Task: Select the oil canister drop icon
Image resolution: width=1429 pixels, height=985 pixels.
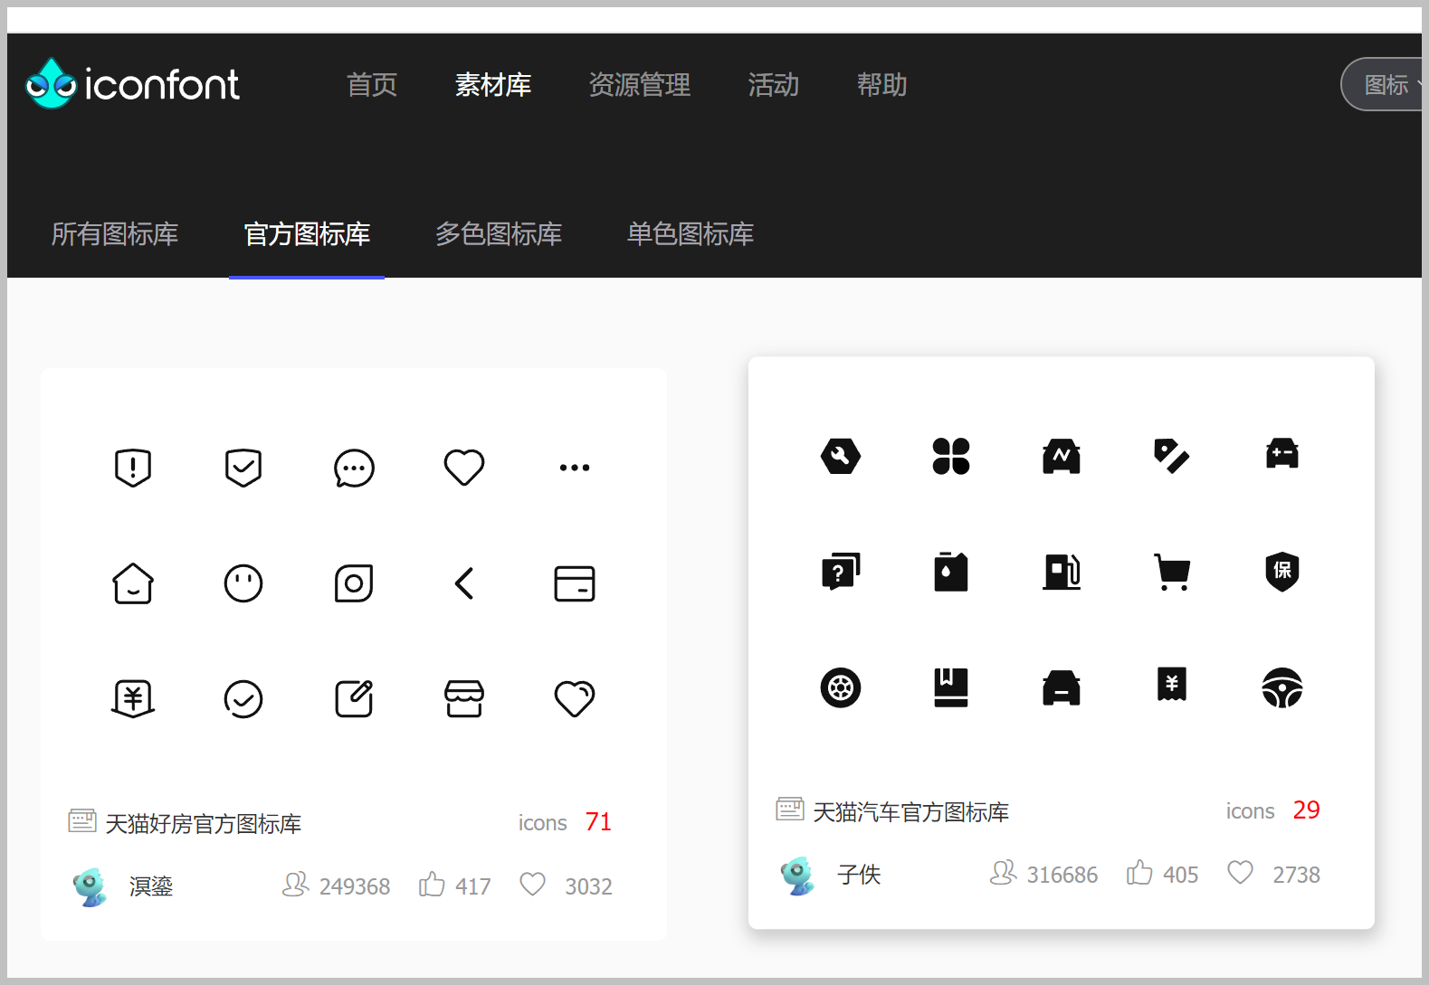Action: pyautogui.click(x=951, y=572)
